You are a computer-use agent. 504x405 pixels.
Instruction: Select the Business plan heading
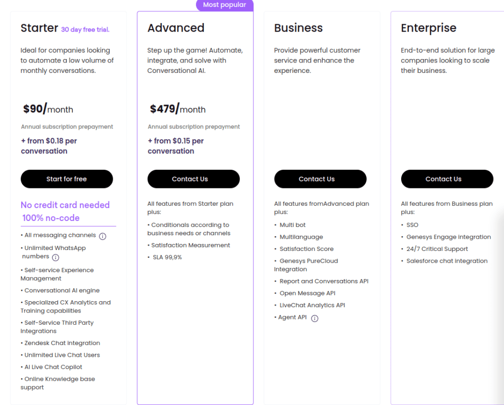298,28
